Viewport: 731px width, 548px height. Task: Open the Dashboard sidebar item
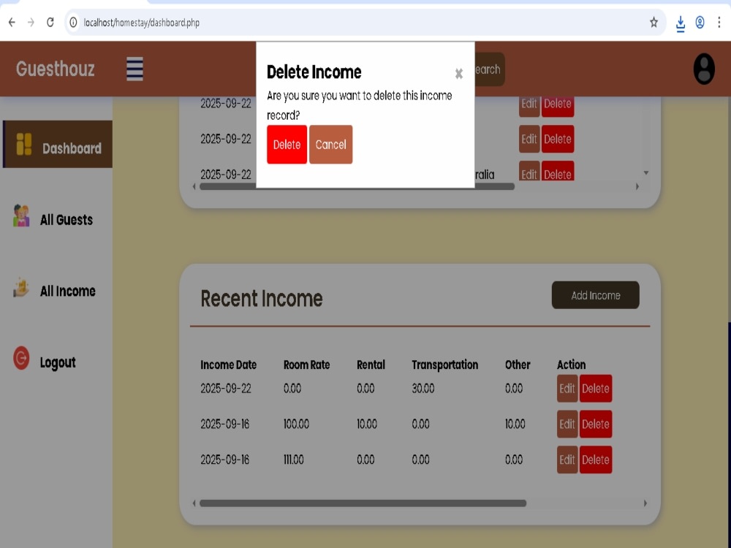(58, 145)
